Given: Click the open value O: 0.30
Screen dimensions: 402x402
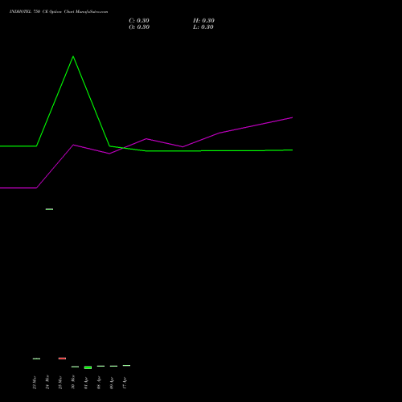Looking at the screenshot, I should pos(139,27).
